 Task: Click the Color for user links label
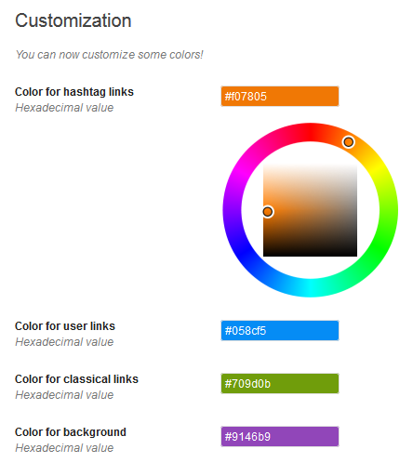(65, 326)
